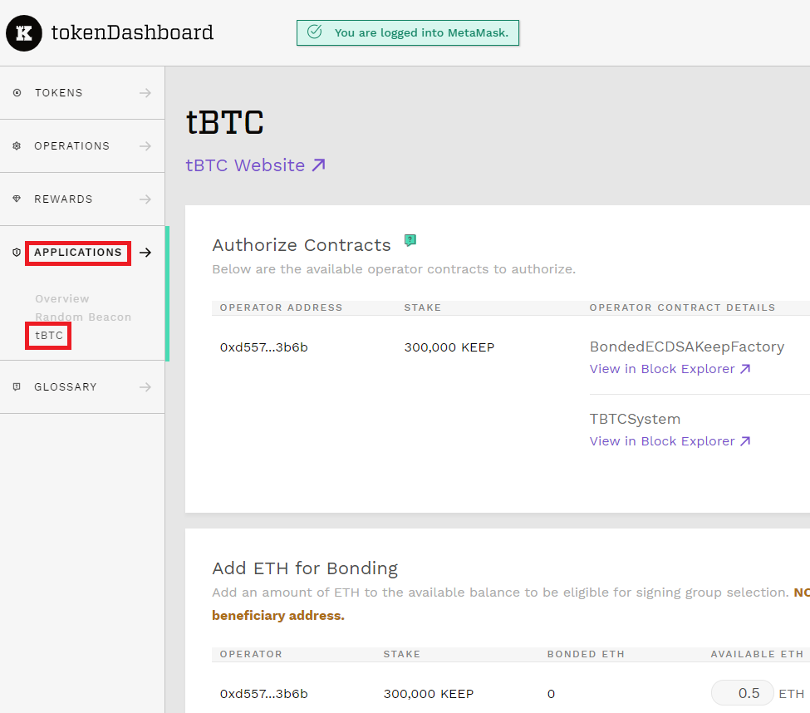Click the Operations sidebar icon
This screenshot has height=713, width=810.
tap(17, 146)
